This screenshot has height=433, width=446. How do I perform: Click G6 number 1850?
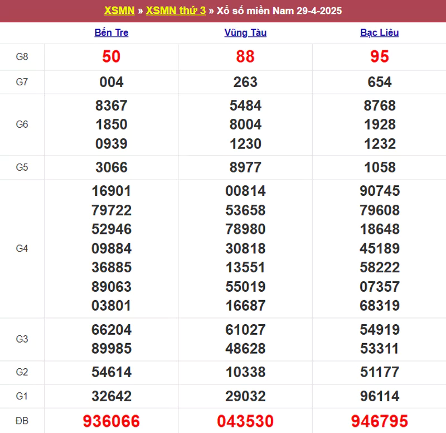pyautogui.click(x=111, y=124)
